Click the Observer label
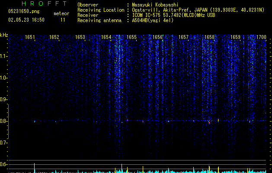 pos(88,5)
